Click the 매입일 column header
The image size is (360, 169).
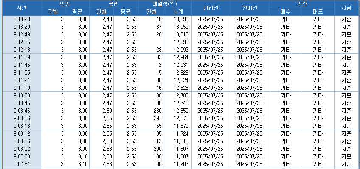coord(211,8)
